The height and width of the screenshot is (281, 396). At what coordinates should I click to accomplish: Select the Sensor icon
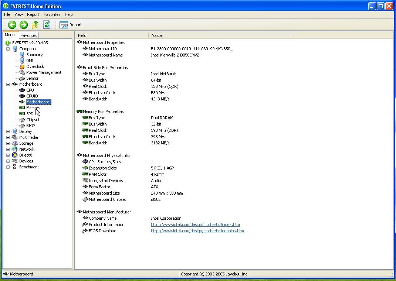click(22, 78)
